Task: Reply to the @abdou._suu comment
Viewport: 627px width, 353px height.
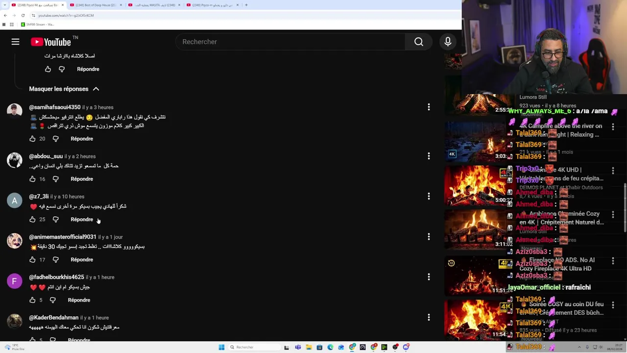Action: pyautogui.click(x=82, y=179)
